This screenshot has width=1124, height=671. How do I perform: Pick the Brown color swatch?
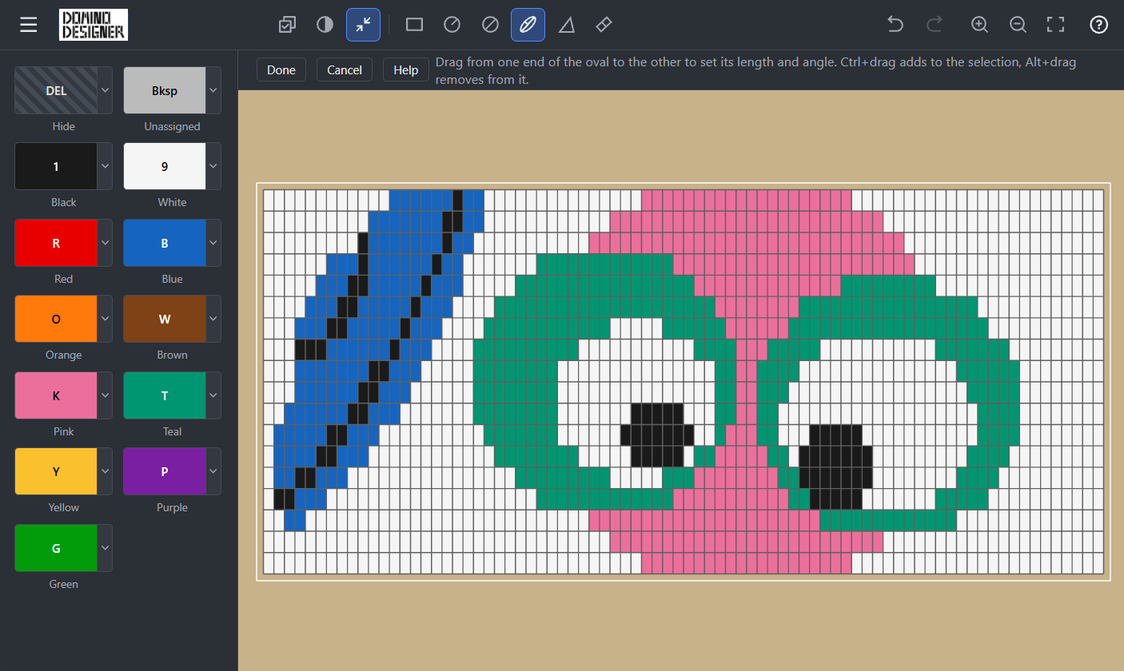[165, 319]
